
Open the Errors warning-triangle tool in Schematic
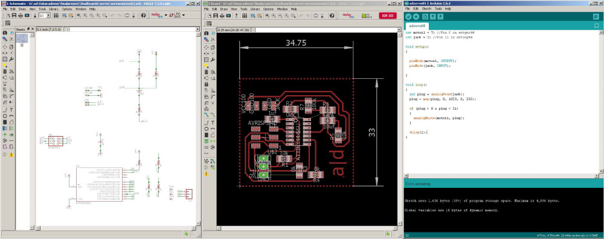point(11,154)
